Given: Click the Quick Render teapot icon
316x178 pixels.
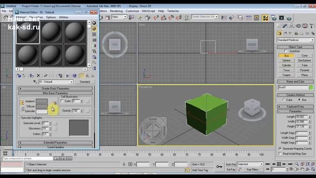Looking at the screenshot, I should (289, 18).
